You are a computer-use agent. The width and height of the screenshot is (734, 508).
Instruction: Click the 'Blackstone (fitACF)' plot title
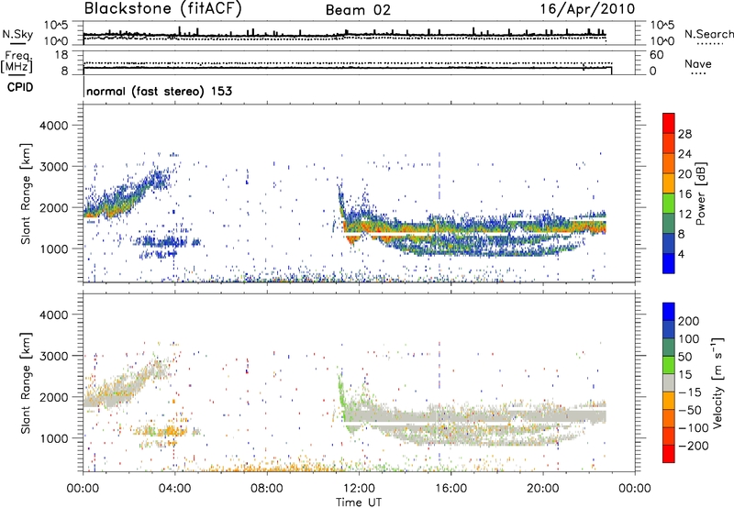coord(162,8)
